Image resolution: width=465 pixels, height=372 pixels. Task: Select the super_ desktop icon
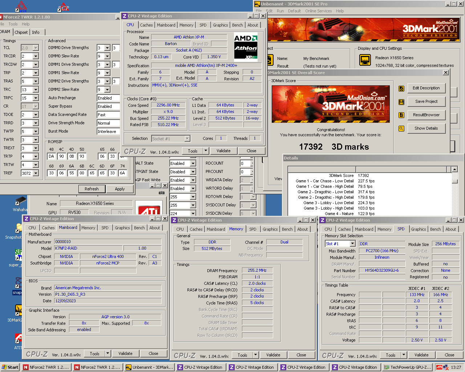(18, 255)
